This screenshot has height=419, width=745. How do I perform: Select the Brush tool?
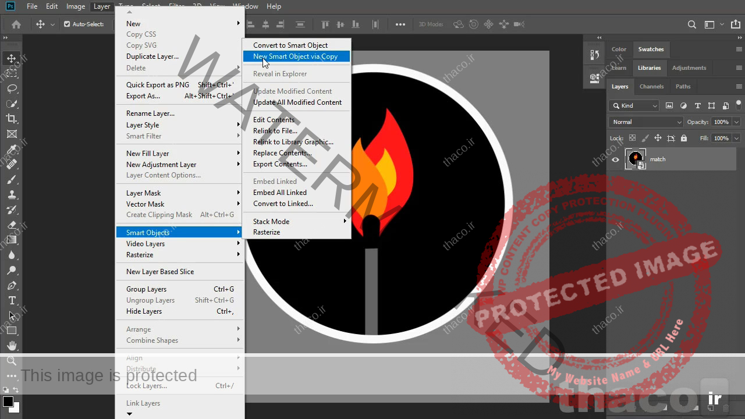pyautogui.click(x=12, y=179)
